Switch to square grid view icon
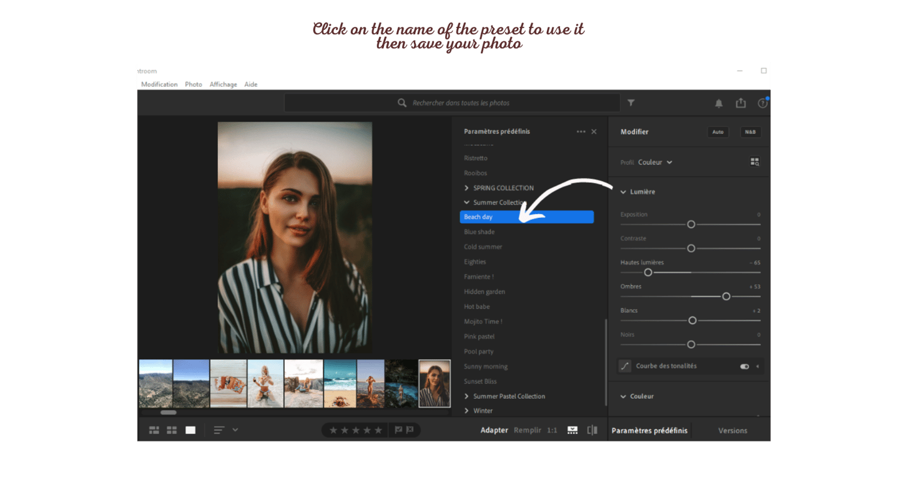The image size is (899, 477). (x=172, y=430)
